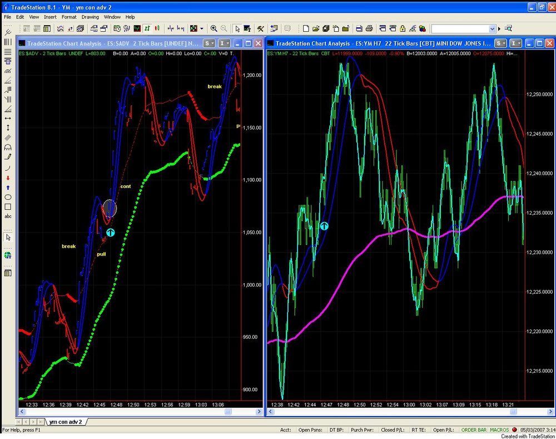Image resolution: width=556 pixels, height=439 pixels.
Task: Select the parallel lines drawing tool
Action: (8, 137)
